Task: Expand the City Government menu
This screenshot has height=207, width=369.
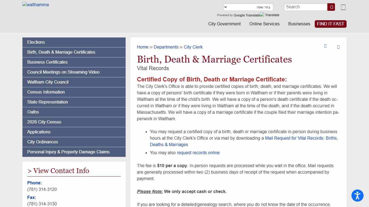Action: pos(224,24)
